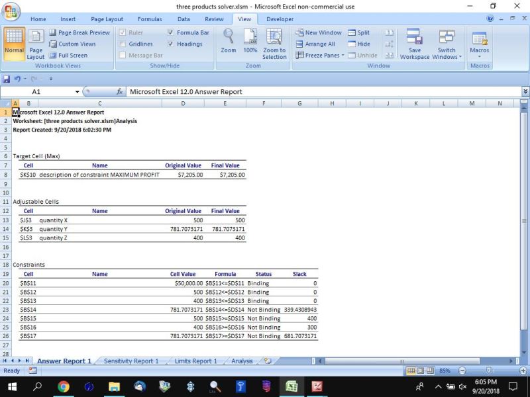Click Save Workspace
530x397 pixels.
click(x=415, y=44)
